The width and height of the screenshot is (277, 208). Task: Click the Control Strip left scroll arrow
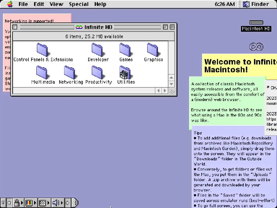[x=9, y=203]
